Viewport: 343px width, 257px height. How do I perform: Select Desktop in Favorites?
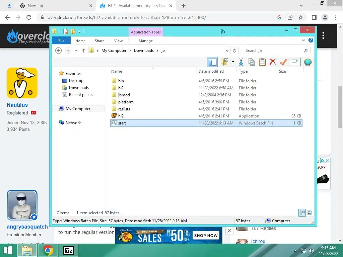click(76, 81)
